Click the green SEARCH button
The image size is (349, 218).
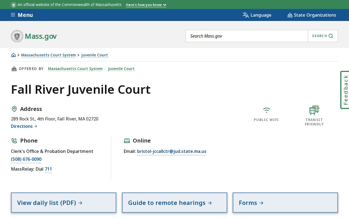[323, 36]
